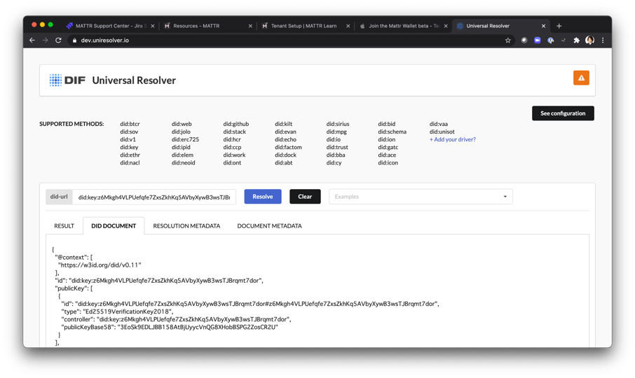Click the orange warning triangle icon
The height and width of the screenshot is (378, 635).
pos(581,78)
